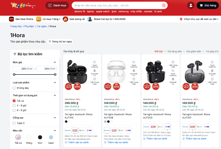Open the AUT203 earbuds product image
The height and width of the screenshot is (149, 221).
(x=155, y=72)
